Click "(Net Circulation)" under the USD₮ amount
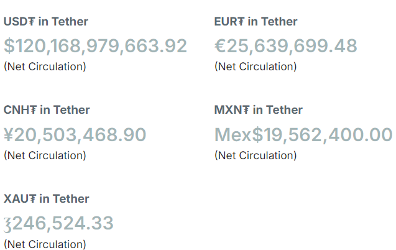 point(45,67)
